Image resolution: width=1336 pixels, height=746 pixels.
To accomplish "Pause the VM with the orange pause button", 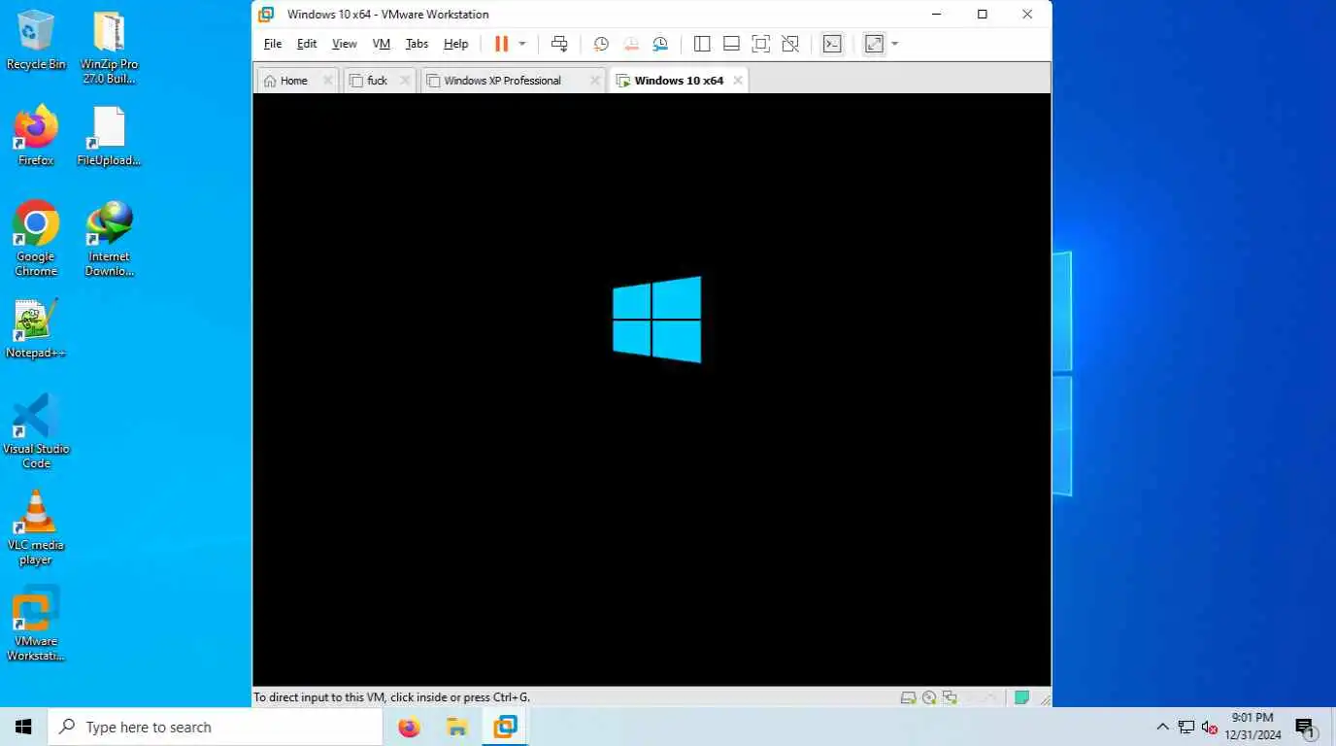I will (x=501, y=44).
